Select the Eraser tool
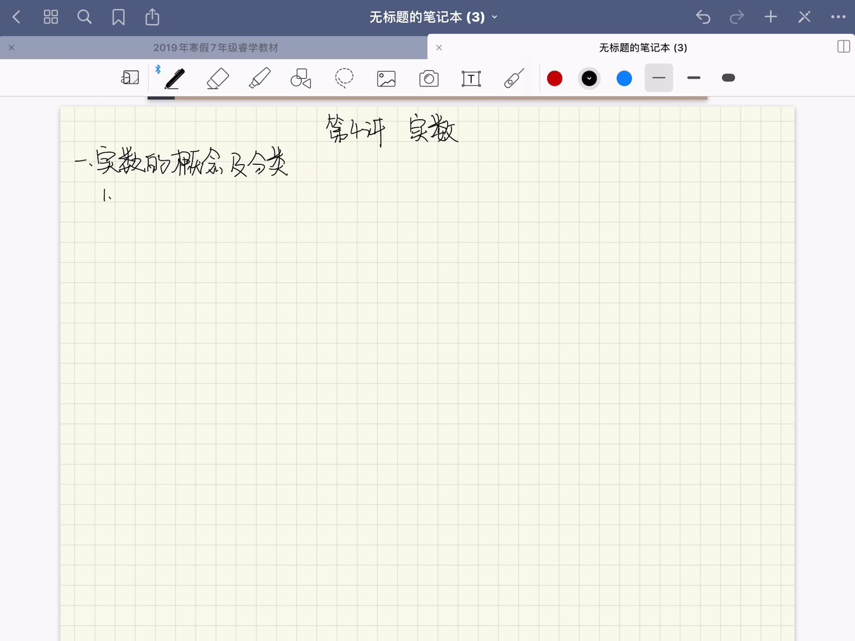855x641 pixels. (218, 78)
